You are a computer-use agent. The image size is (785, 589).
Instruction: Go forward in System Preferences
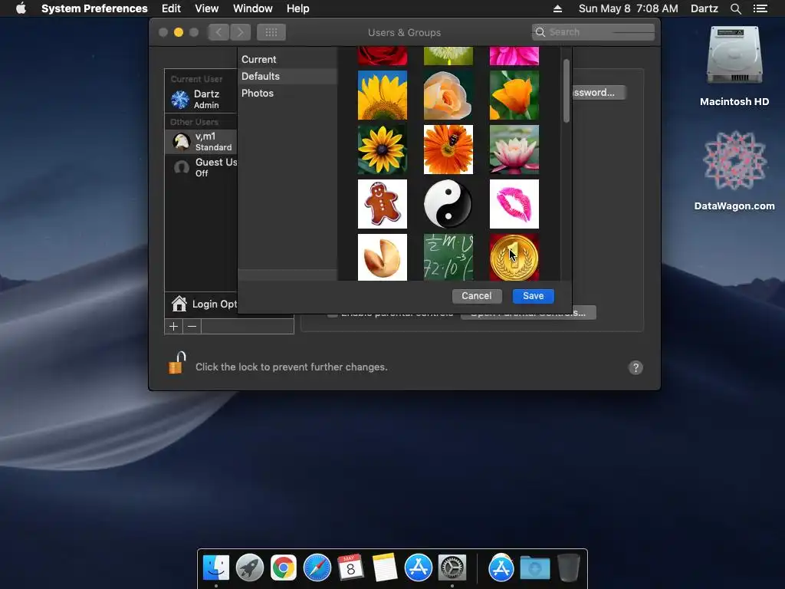(240, 32)
